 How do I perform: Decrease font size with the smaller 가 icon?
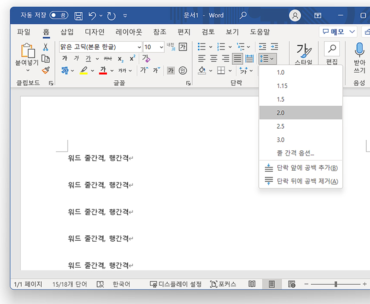point(156,70)
